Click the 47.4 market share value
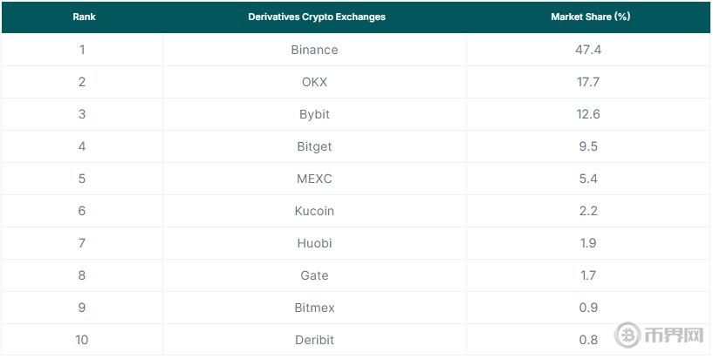Image resolution: width=713 pixels, height=359 pixels. coord(588,50)
